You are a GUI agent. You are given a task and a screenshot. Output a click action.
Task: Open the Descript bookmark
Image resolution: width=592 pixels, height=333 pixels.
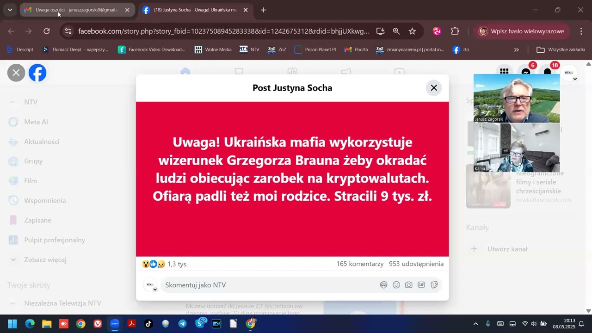(20, 49)
